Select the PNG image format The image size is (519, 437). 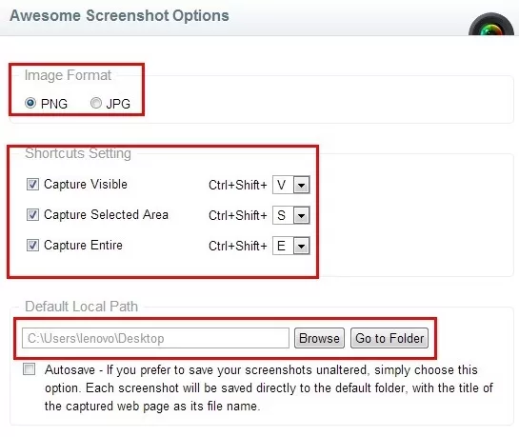tap(30, 103)
